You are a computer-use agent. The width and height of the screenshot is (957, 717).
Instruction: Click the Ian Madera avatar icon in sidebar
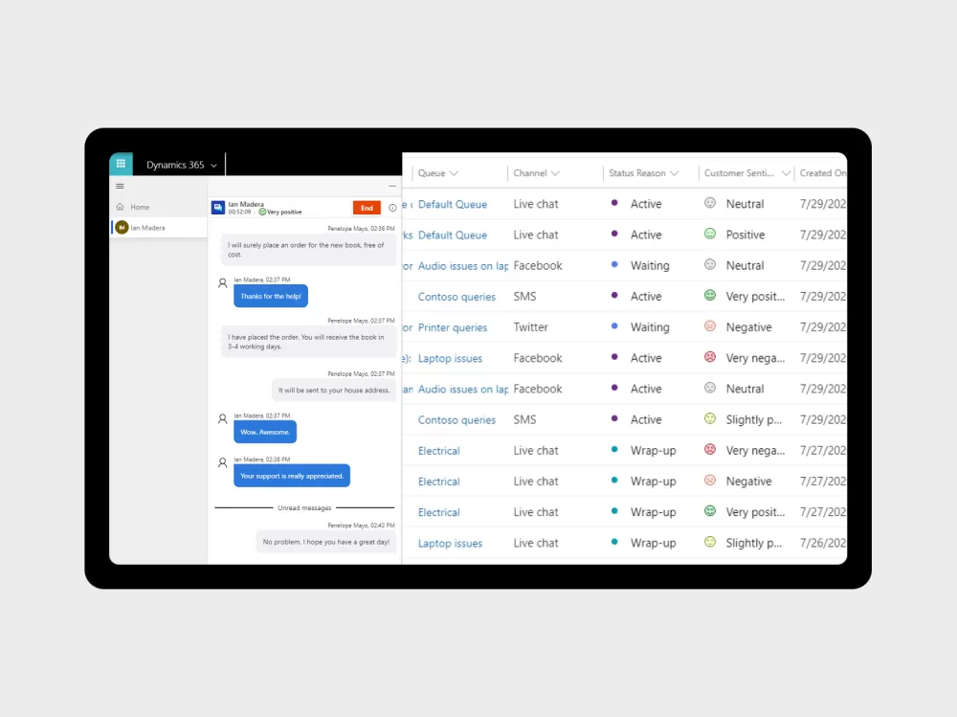point(122,228)
